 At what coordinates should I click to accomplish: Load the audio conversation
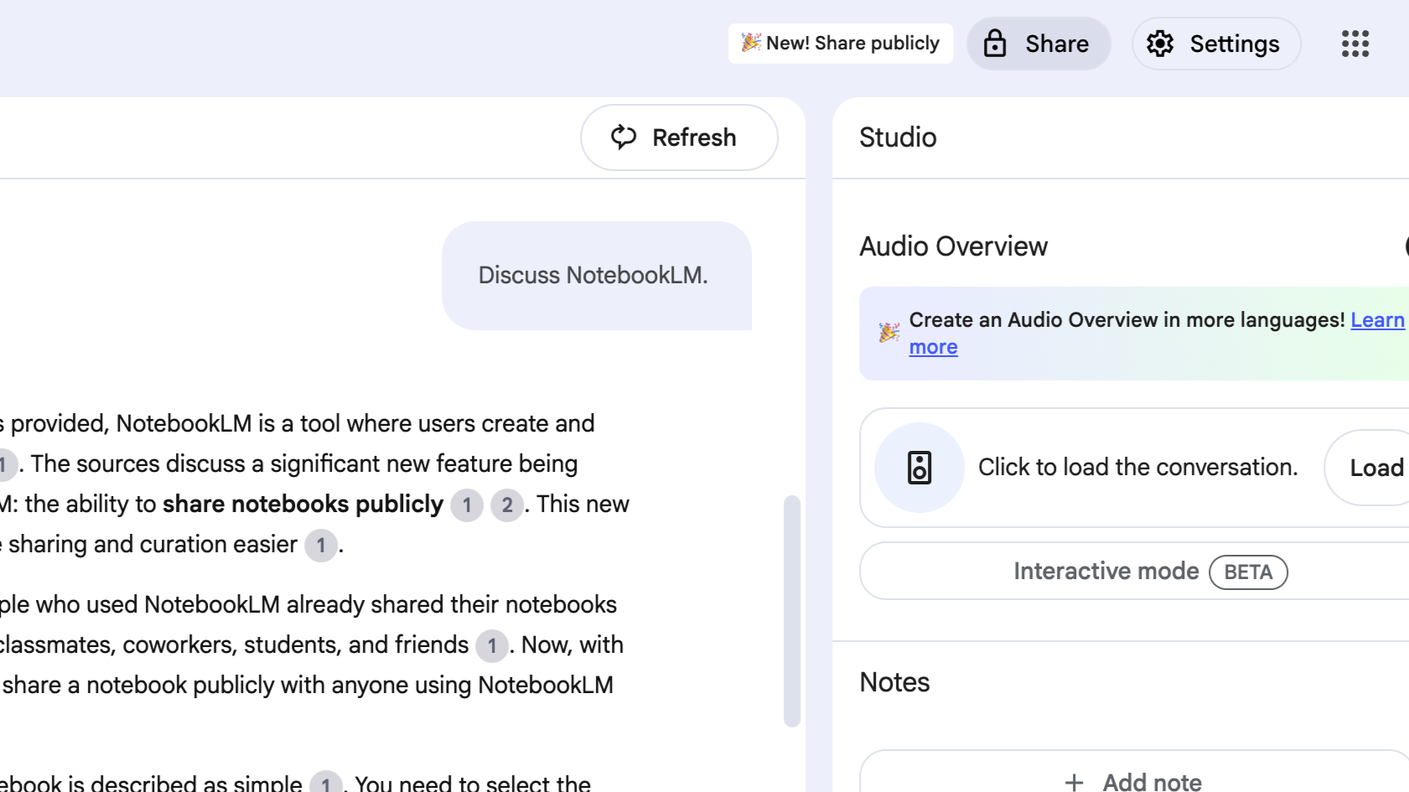1375,468
